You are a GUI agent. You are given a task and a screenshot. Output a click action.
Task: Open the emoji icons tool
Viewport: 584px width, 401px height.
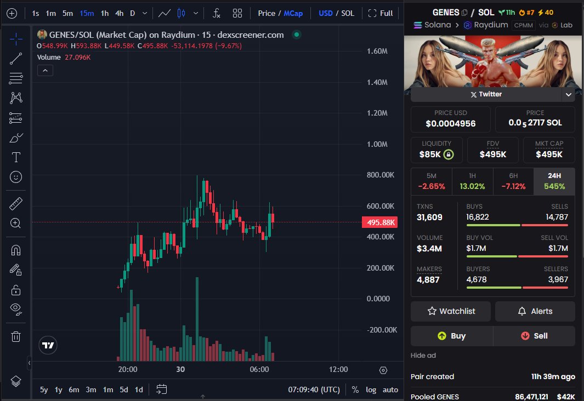(16, 177)
